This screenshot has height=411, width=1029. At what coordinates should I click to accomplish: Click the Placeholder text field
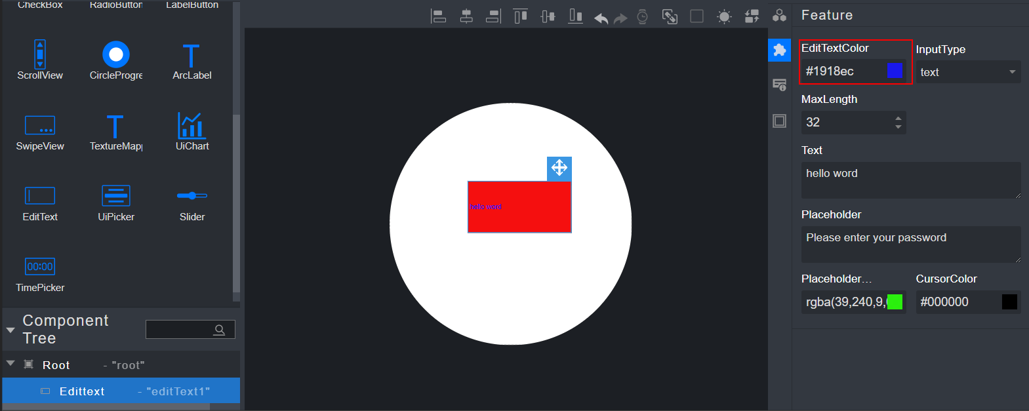tap(910, 244)
